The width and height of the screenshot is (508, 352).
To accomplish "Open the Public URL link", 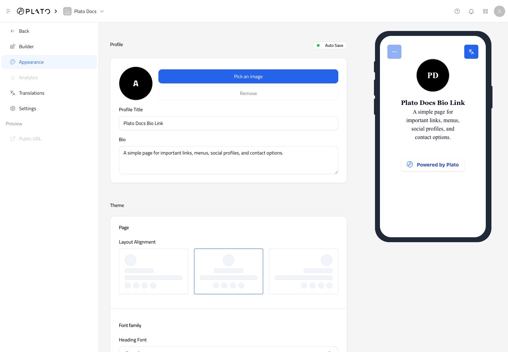I will coord(49,139).
